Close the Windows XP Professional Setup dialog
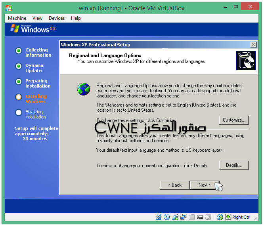Screen dimensions: 264x227 click(254, 45)
